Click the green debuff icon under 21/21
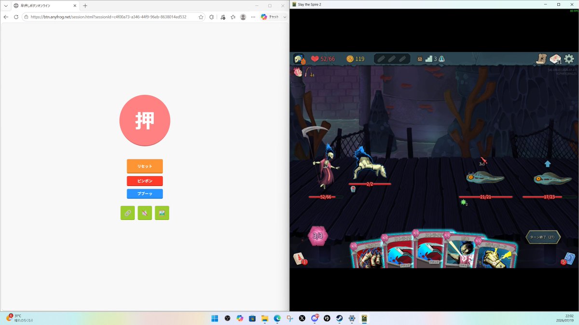This screenshot has height=325, width=579. [464, 203]
